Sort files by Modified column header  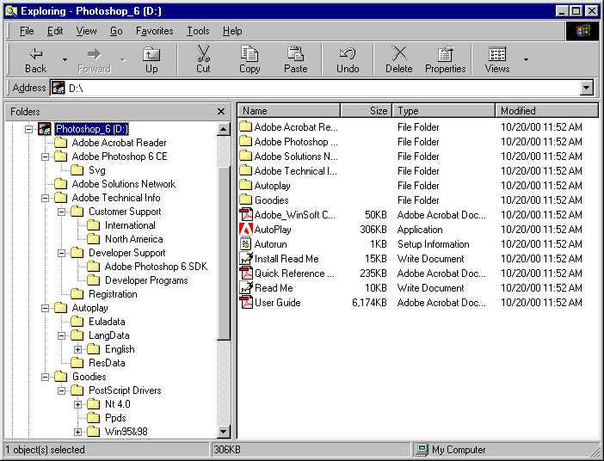547,111
